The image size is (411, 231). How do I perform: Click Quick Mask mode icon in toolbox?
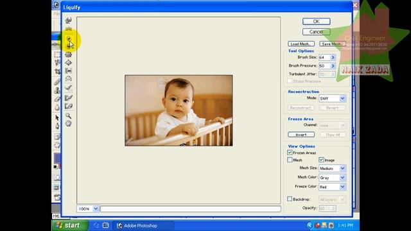click(x=57, y=178)
